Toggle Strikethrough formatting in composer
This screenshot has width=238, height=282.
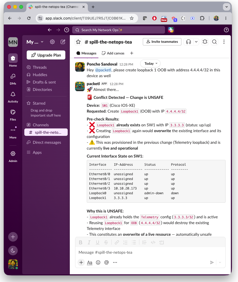[106, 242]
